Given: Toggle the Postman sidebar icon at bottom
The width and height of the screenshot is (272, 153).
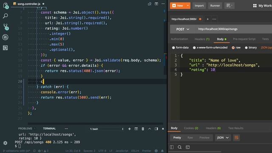Looking at the screenshot, I should pos(172,147).
